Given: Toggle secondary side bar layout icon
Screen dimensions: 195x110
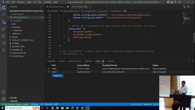Looking at the screenshot, I should (x=175, y=2).
